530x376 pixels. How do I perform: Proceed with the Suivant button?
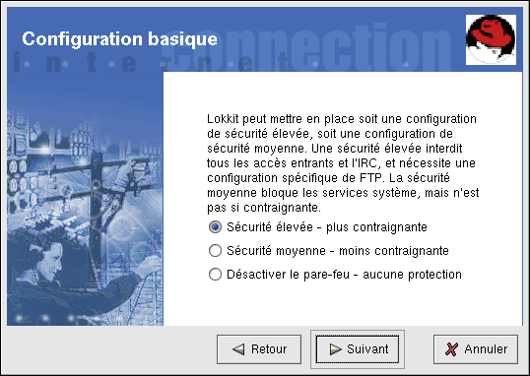point(358,349)
